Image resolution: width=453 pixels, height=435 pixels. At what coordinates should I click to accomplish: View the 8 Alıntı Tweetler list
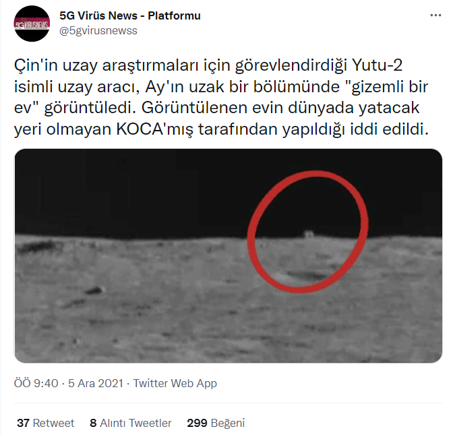click(131, 423)
